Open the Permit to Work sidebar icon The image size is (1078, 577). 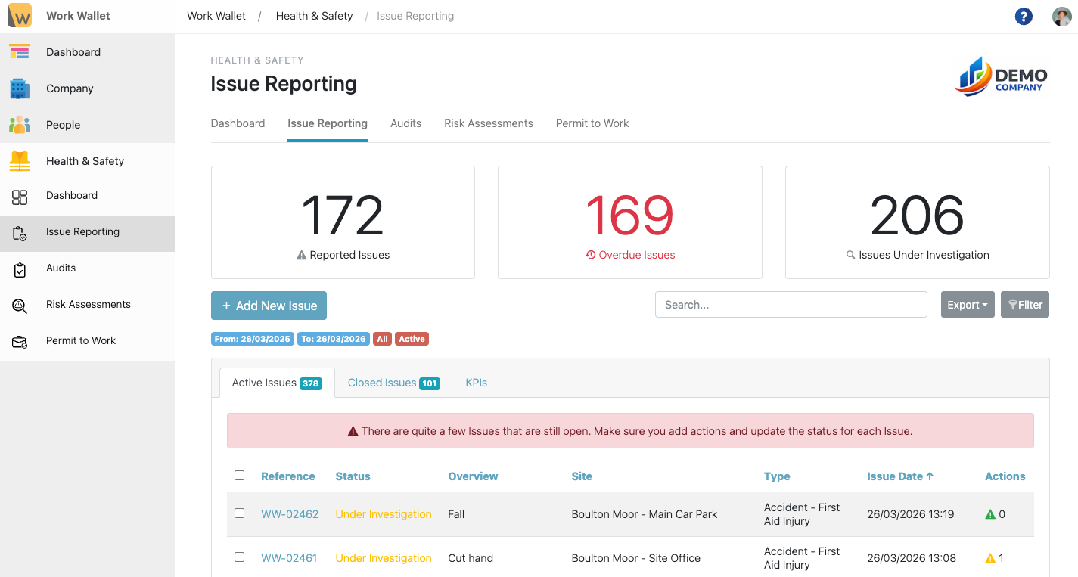pyautogui.click(x=19, y=340)
